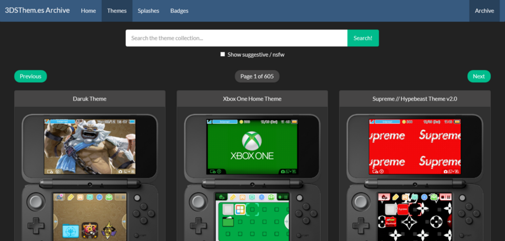Click the colorful Windows tile in Xbox preview

pyautogui.click(x=240, y=210)
